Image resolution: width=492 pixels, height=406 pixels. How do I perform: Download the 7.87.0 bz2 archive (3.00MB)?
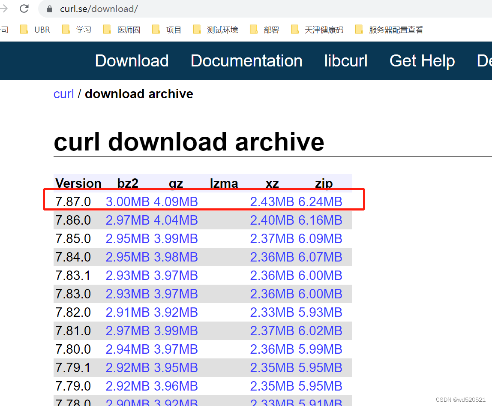(127, 201)
